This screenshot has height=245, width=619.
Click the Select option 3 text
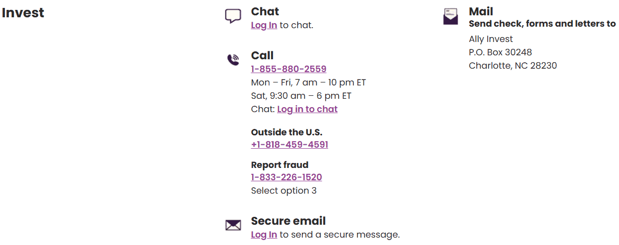[x=283, y=191]
